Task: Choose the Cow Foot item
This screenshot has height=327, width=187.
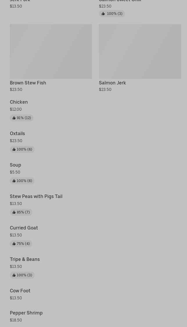Action: (20, 291)
